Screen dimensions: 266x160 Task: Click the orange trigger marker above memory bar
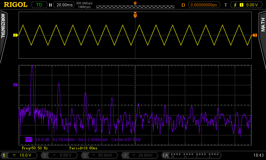click(135, 3)
